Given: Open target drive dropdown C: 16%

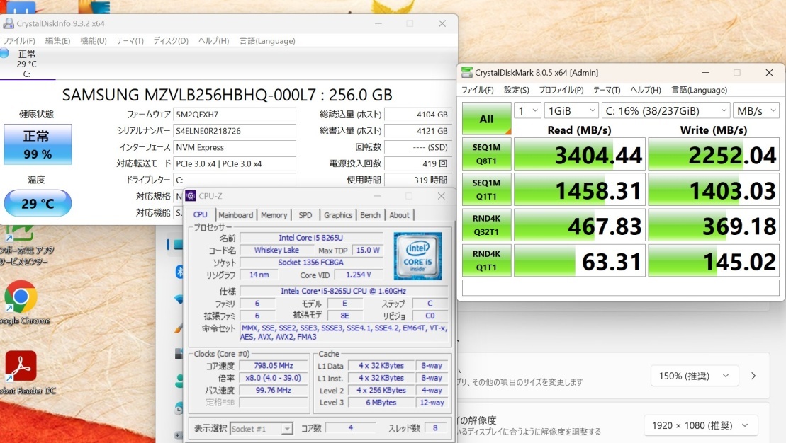Looking at the screenshot, I should coord(666,110).
